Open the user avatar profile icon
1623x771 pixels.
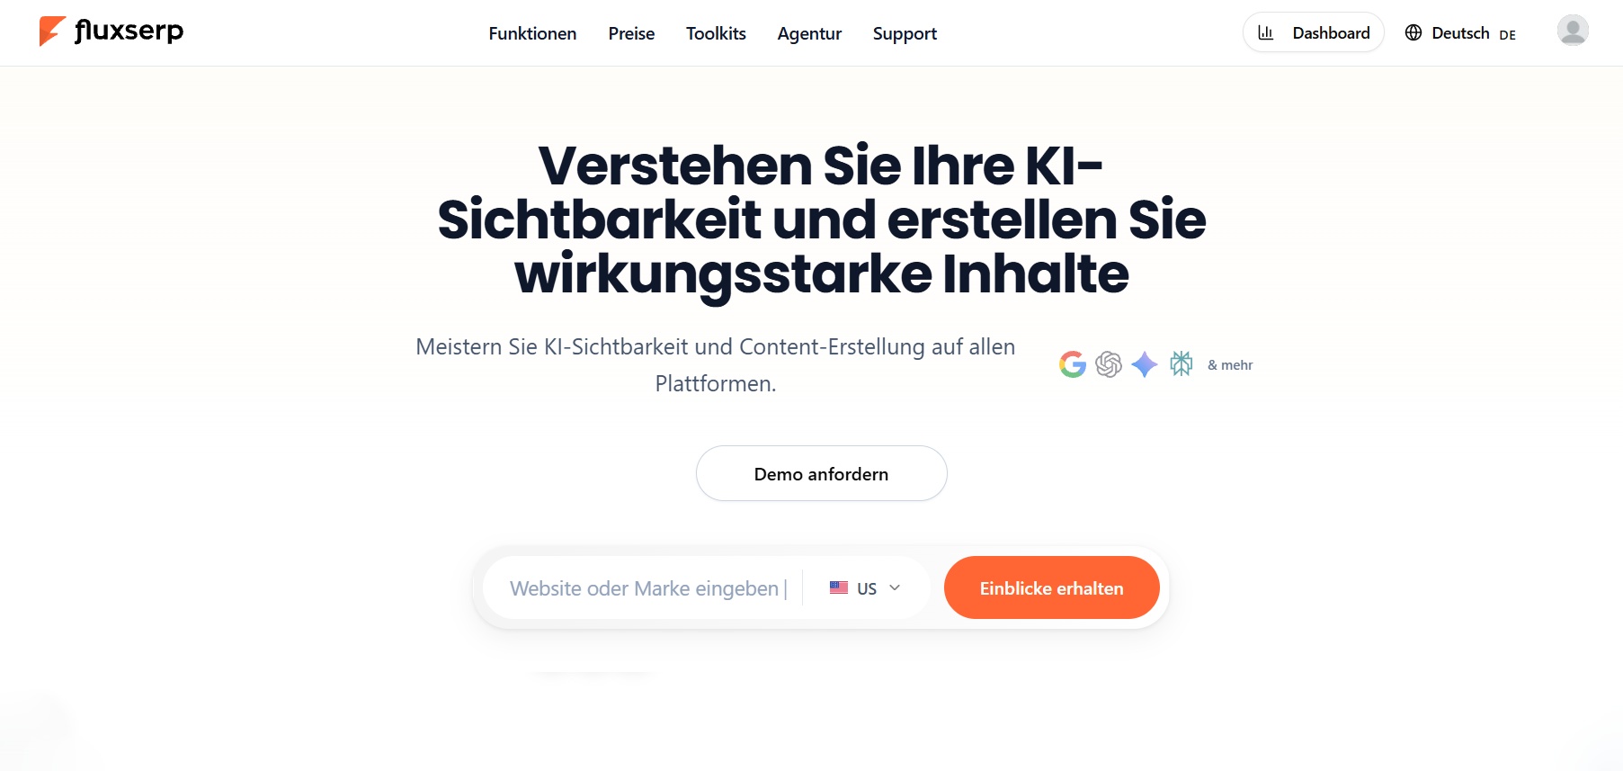pyautogui.click(x=1573, y=31)
